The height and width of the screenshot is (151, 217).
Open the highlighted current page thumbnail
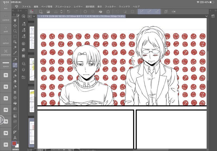click(x=32, y=132)
